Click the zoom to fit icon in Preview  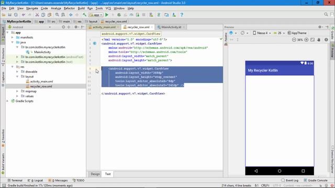tap(312, 40)
